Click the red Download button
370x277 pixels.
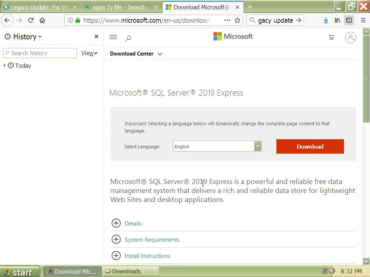[x=310, y=146]
